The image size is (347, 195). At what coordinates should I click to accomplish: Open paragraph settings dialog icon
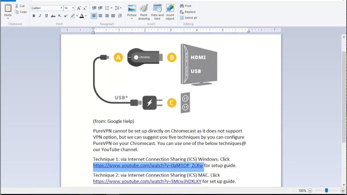click(120, 16)
